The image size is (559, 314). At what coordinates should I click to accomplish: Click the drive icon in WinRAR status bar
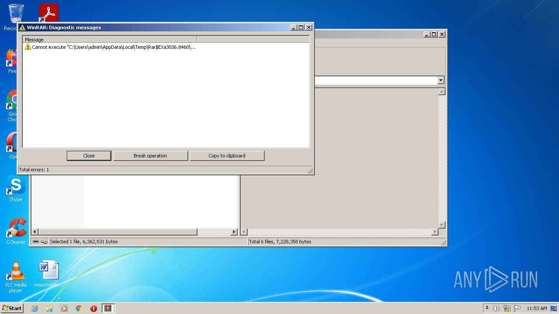[x=36, y=242]
